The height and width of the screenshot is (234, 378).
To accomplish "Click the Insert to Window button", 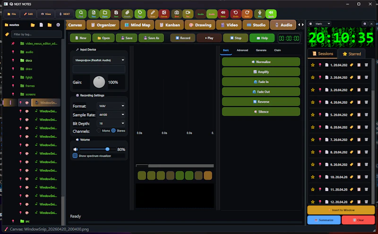I will [341, 210].
